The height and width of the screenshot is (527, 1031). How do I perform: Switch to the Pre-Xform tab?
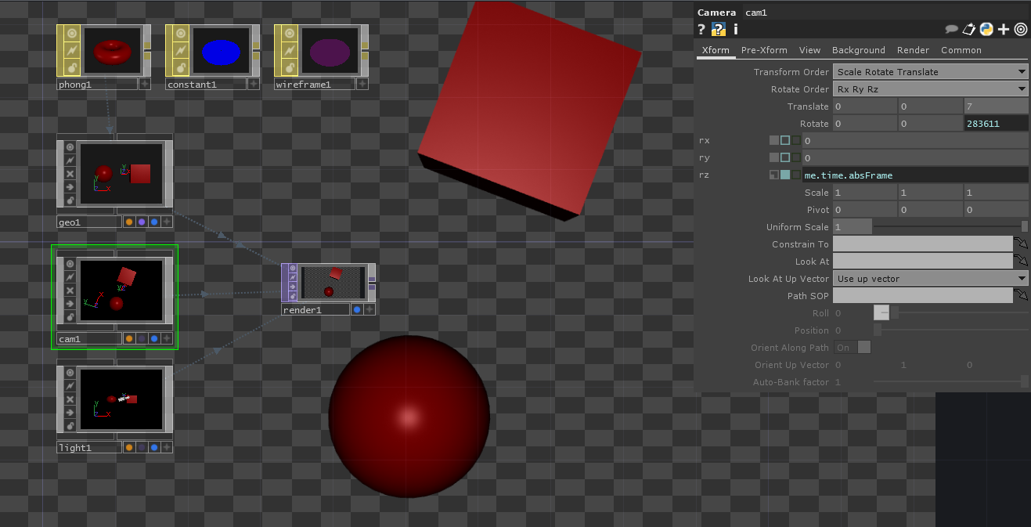pyautogui.click(x=764, y=50)
